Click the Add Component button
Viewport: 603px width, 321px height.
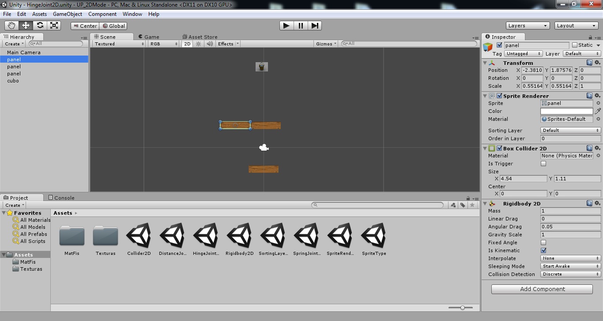coord(542,289)
